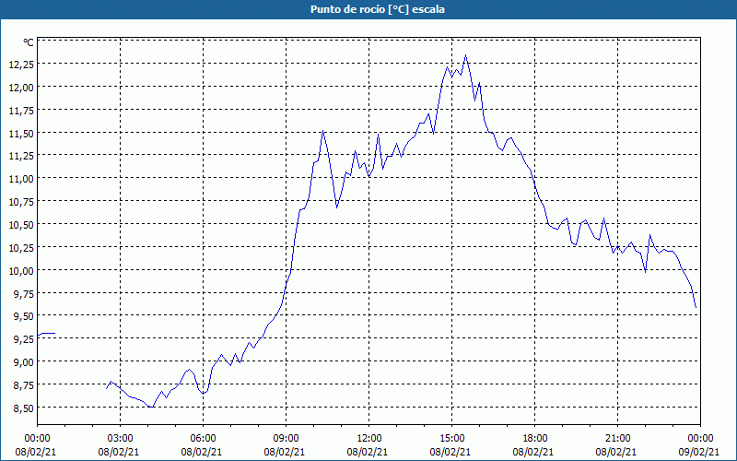Click the 8,50 vertical axis label

24,408
